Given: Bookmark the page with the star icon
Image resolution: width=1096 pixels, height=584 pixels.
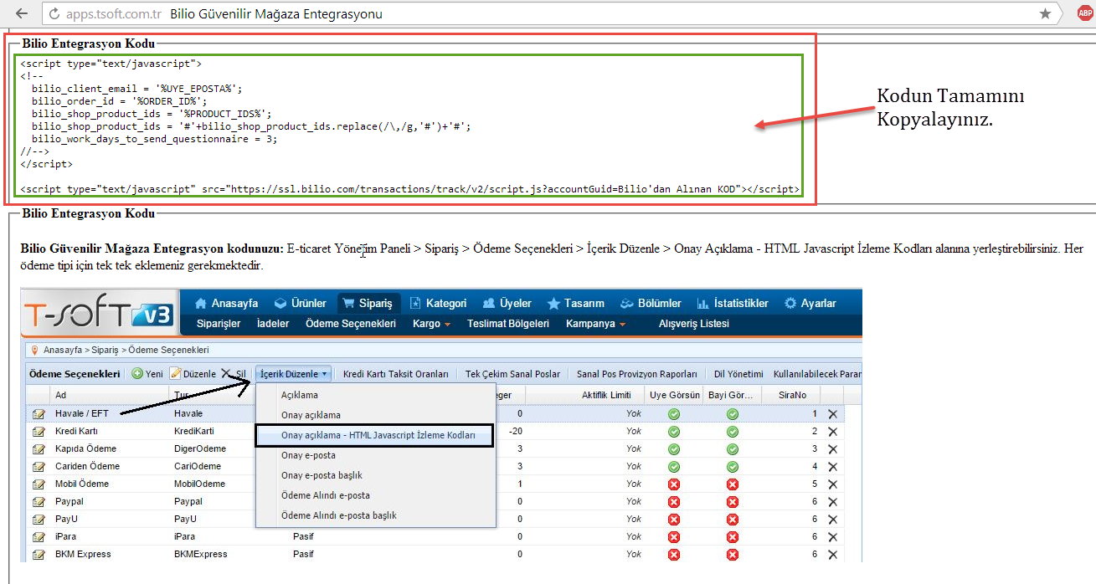Looking at the screenshot, I should pos(1045,13).
